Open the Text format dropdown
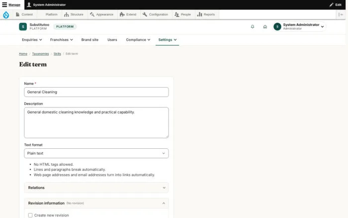The height and width of the screenshot is (218, 348). point(96,153)
